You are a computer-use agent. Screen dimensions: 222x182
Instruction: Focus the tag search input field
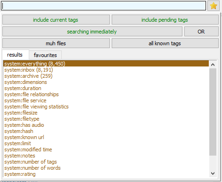coord(104,6)
